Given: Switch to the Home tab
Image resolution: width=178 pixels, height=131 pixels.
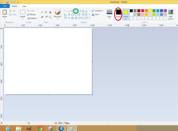Looking at the screenshot, I should [15, 6].
